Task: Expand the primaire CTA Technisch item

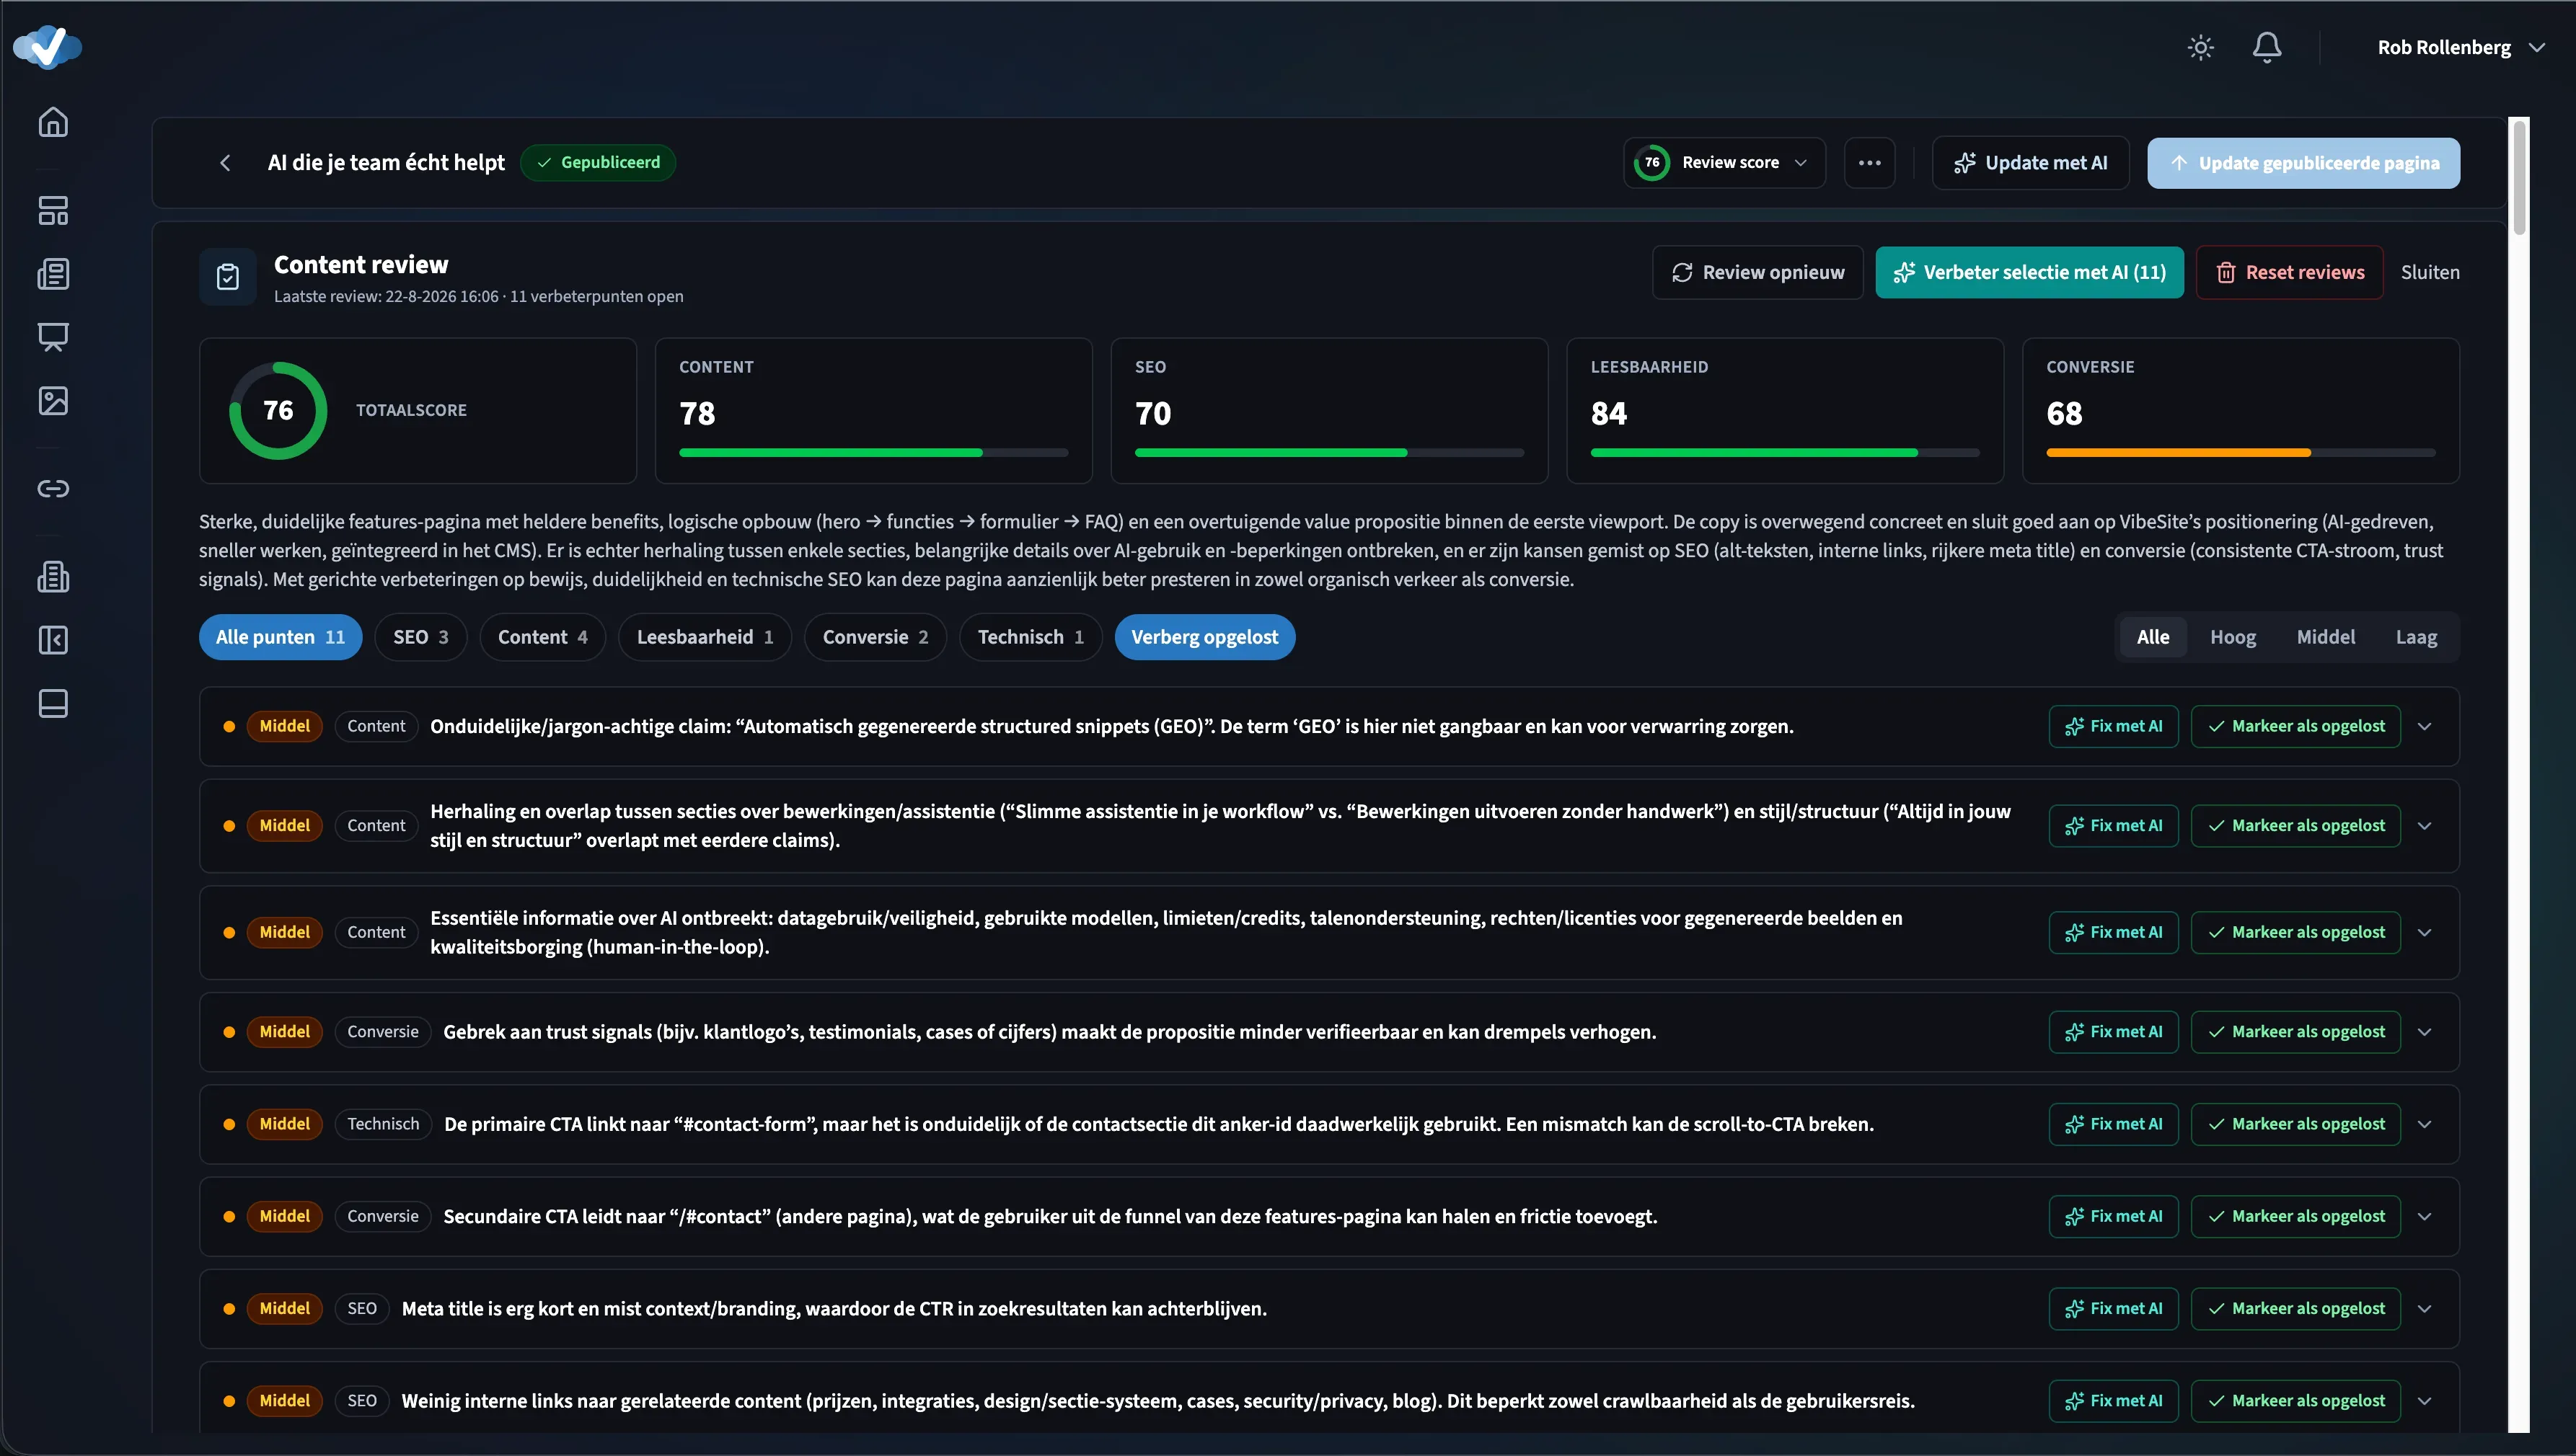Action: (2424, 1124)
